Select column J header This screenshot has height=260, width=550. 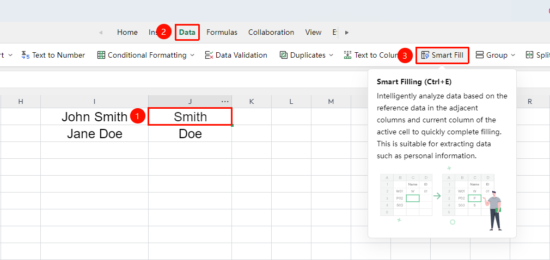190,102
